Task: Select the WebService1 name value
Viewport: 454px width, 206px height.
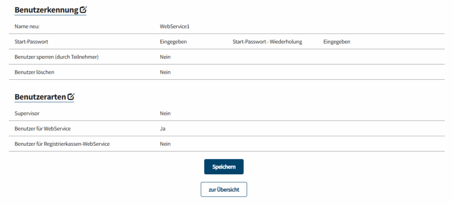Action: (174, 26)
